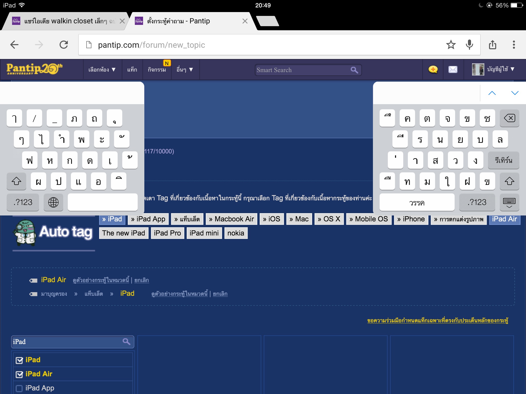Click the Smart Search magnifier icon
The image size is (526, 394).
[x=354, y=70]
